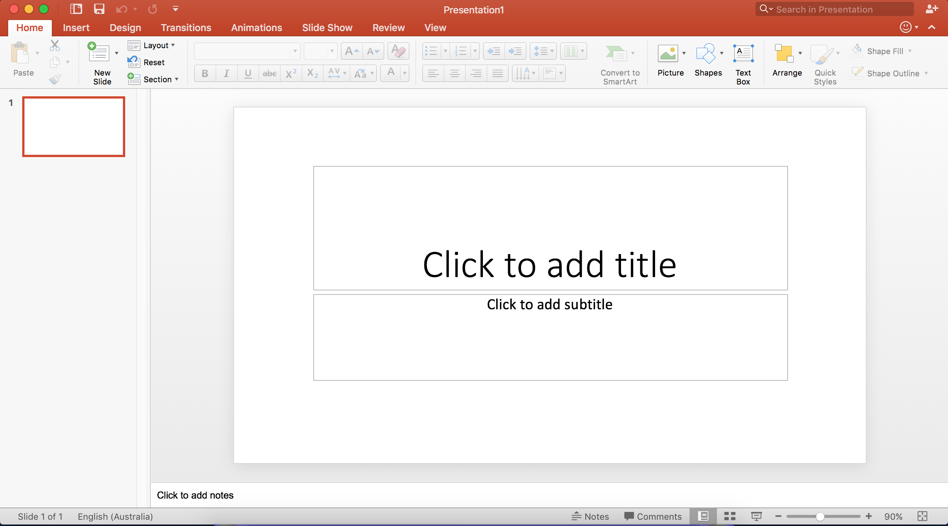948x526 pixels.
Task: Click the New Slide icon
Action: click(x=99, y=53)
